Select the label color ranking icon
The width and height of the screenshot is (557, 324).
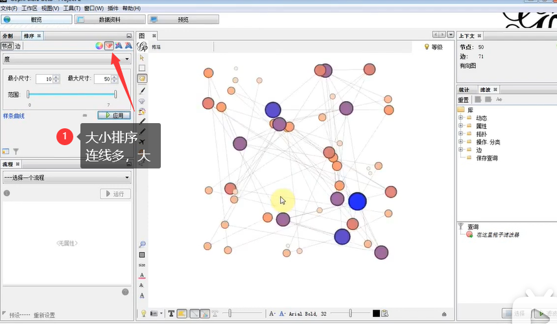click(x=119, y=46)
